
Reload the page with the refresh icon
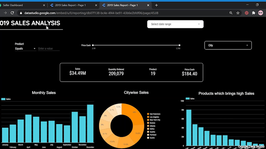(12, 13)
